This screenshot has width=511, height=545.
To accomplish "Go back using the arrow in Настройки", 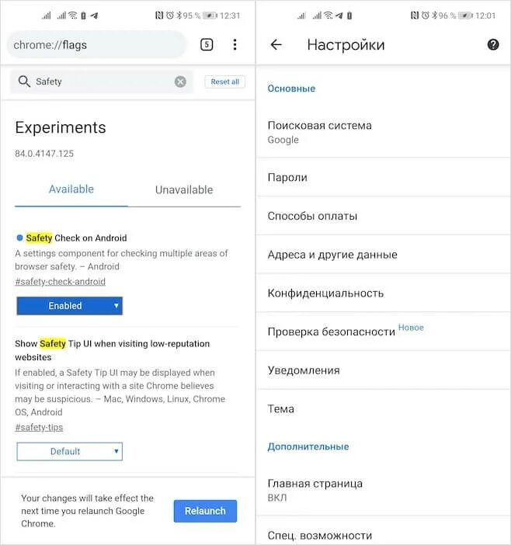I will coord(276,45).
